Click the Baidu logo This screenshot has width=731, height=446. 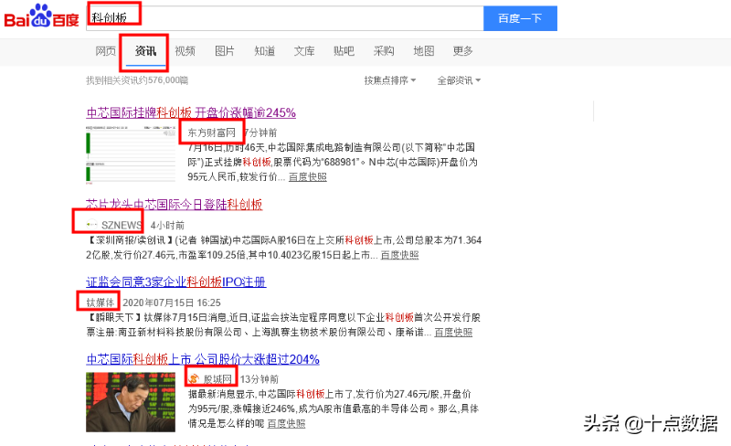(x=41, y=16)
